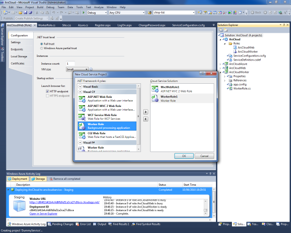Click the Save disk icon in toolbar
The width and height of the screenshot is (291, 233).
[x=25, y=13]
